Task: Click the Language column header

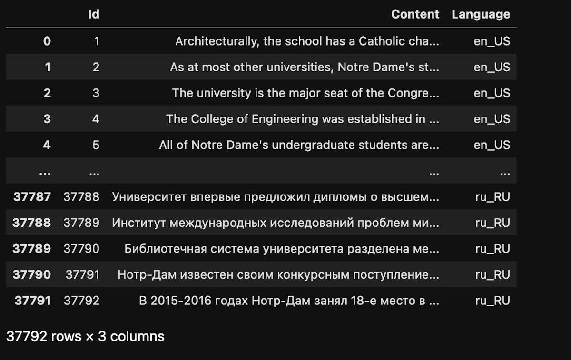Action: coord(481,14)
